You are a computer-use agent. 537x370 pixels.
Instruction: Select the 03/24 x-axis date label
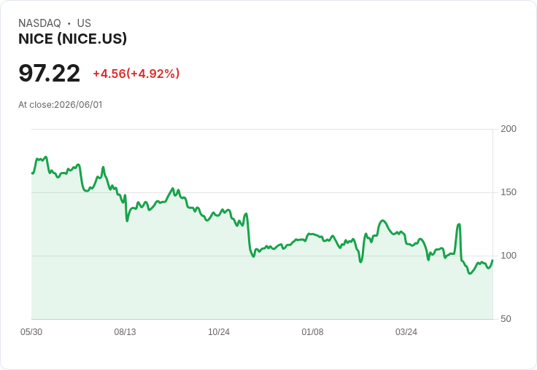coord(406,331)
